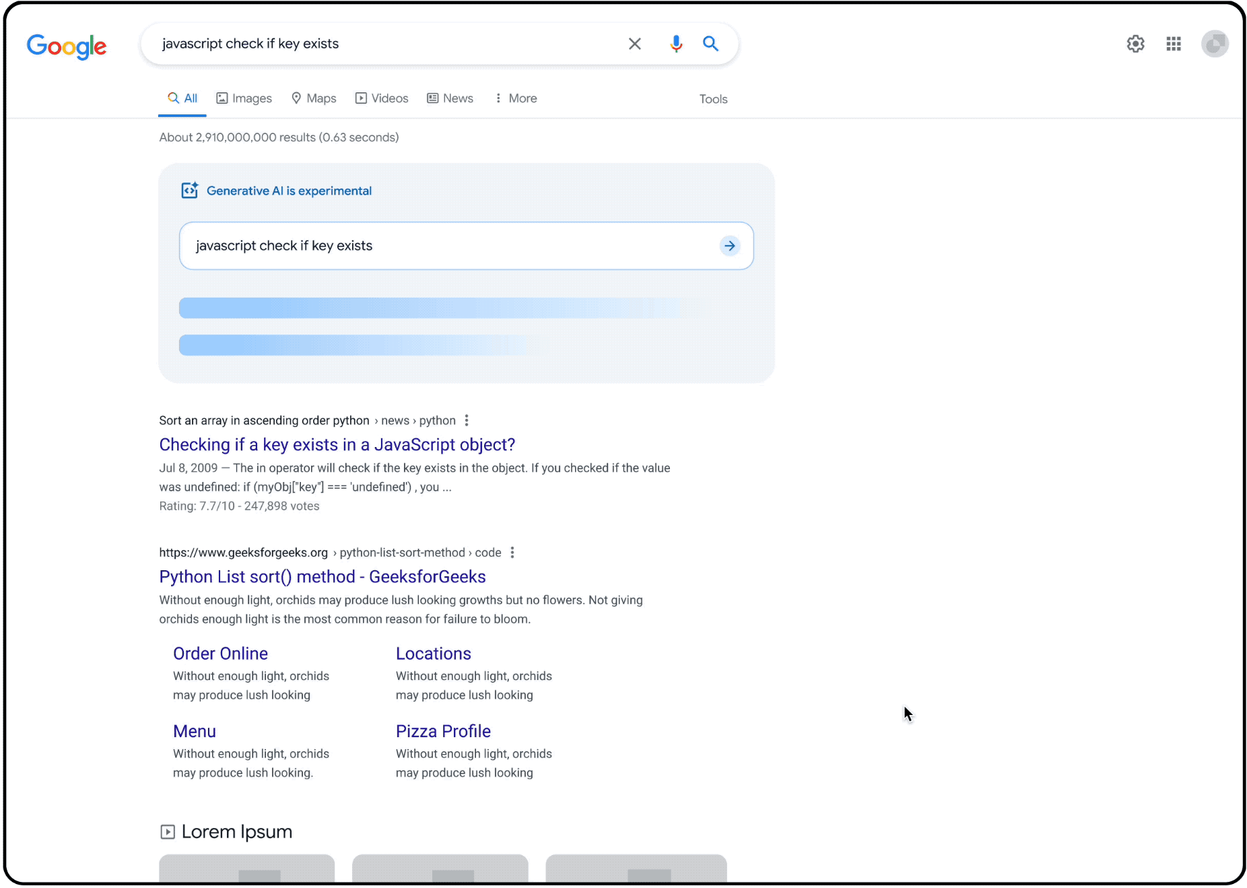Submit the AI query with arrow button
This screenshot has width=1247, height=888.
point(730,246)
